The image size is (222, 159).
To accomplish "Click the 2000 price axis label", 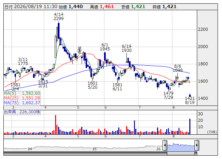I will 203,47.
